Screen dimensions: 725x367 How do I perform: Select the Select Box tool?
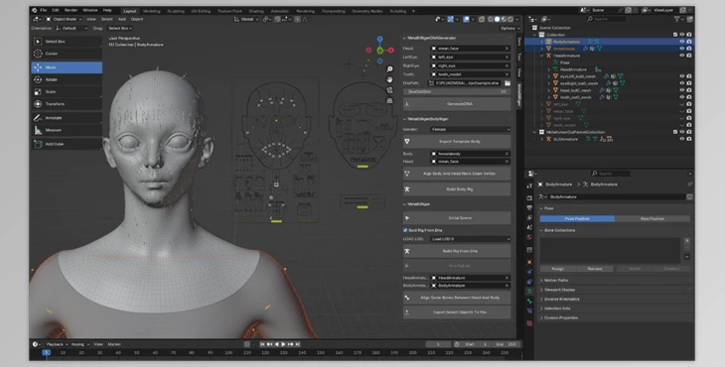click(67, 42)
